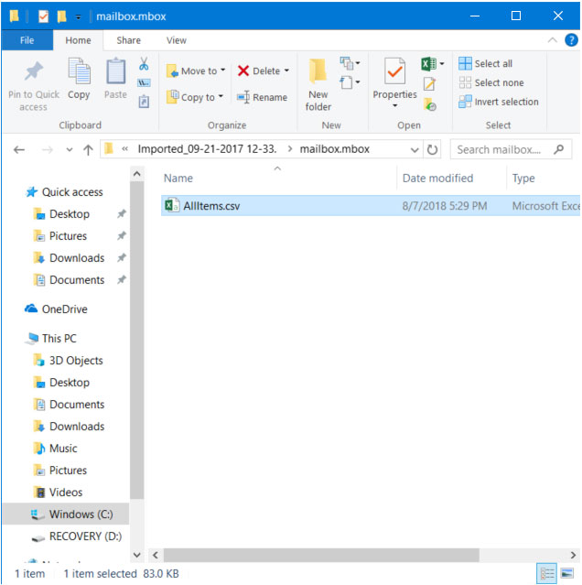The image size is (582, 585).
Task: Click the Refresh icon beside address bar
Action: (432, 149)
